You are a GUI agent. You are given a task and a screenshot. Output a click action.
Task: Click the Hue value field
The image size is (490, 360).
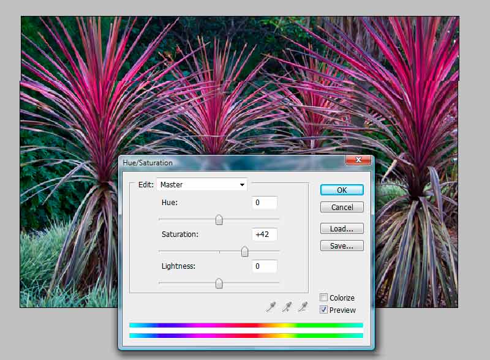[265, 203]
